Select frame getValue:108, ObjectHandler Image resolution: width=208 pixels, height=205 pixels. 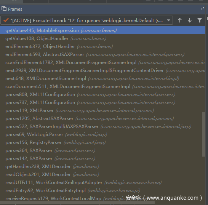[103, 38]
